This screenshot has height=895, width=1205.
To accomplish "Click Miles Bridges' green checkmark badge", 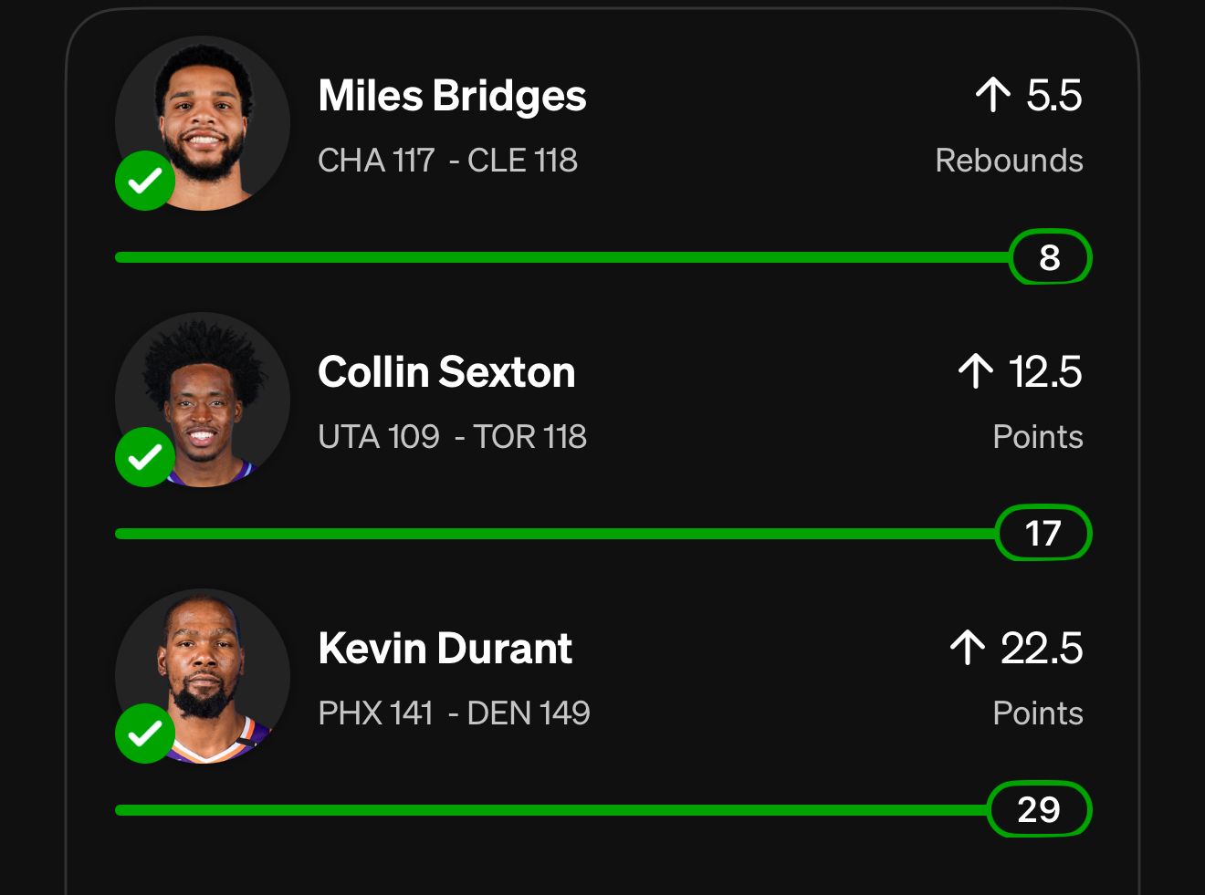I will (x=145, y=181).
